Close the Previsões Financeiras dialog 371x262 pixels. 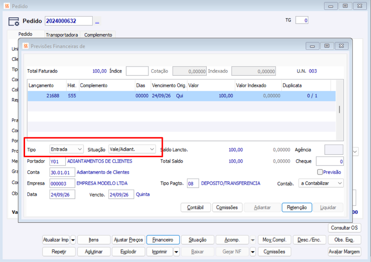tap(341, 46)
